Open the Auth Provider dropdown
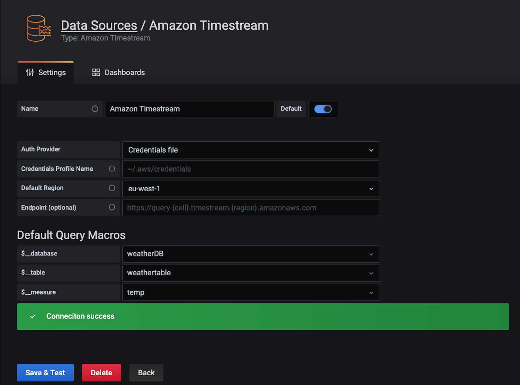The height and width of the screenshot is (385, 520). pos(251,150)
